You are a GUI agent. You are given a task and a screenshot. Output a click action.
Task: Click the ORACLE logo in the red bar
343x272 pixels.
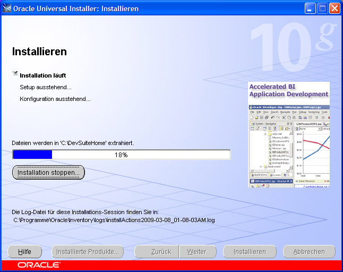(x=39, y=265)
